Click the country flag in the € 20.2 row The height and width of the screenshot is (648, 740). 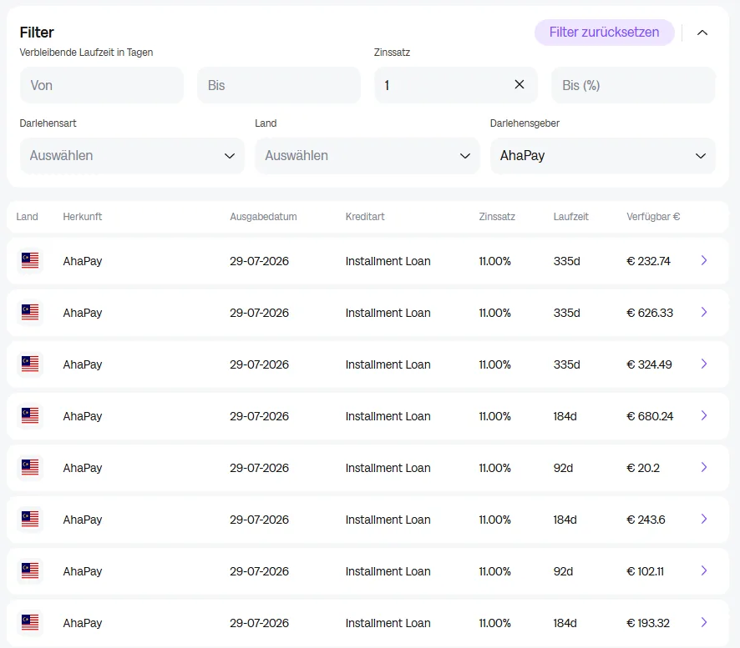pyautogui.click(x=30, y=468)
